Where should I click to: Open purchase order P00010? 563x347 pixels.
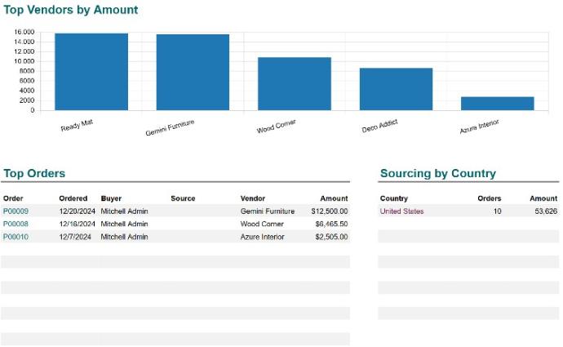[x=16, y=237]
